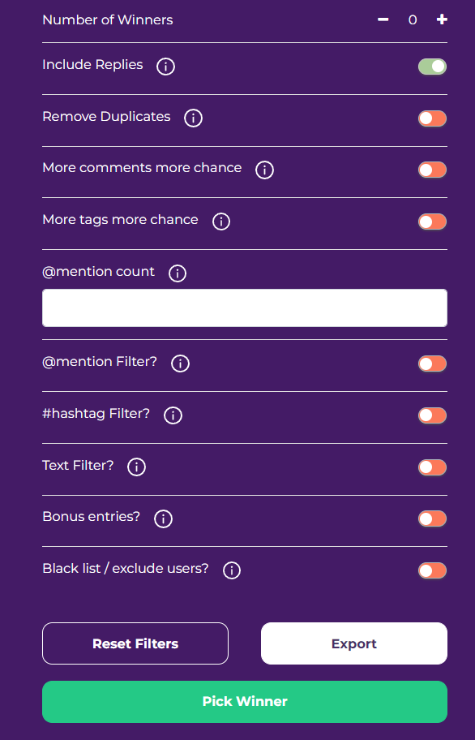The image size is (475, 740).
Task: Decrease Number of Winners with minus
Action: click(383, 19)
